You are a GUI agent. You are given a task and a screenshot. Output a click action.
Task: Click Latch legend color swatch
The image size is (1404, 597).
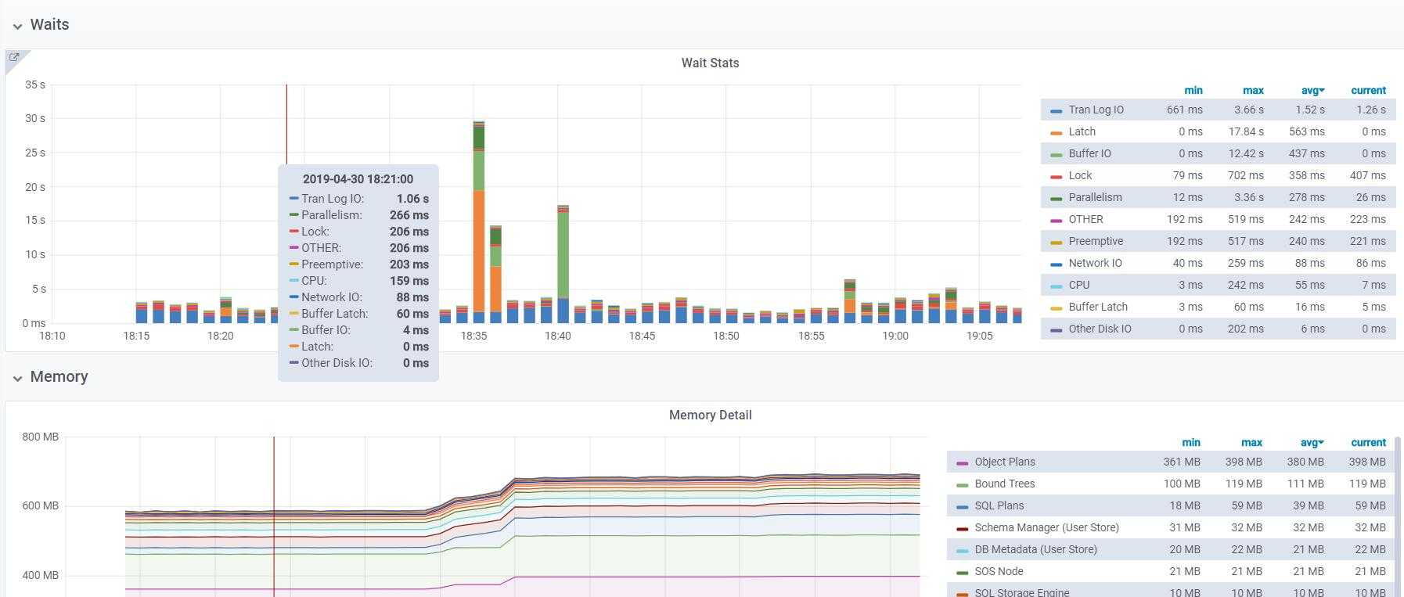[x=1057, y=133]
